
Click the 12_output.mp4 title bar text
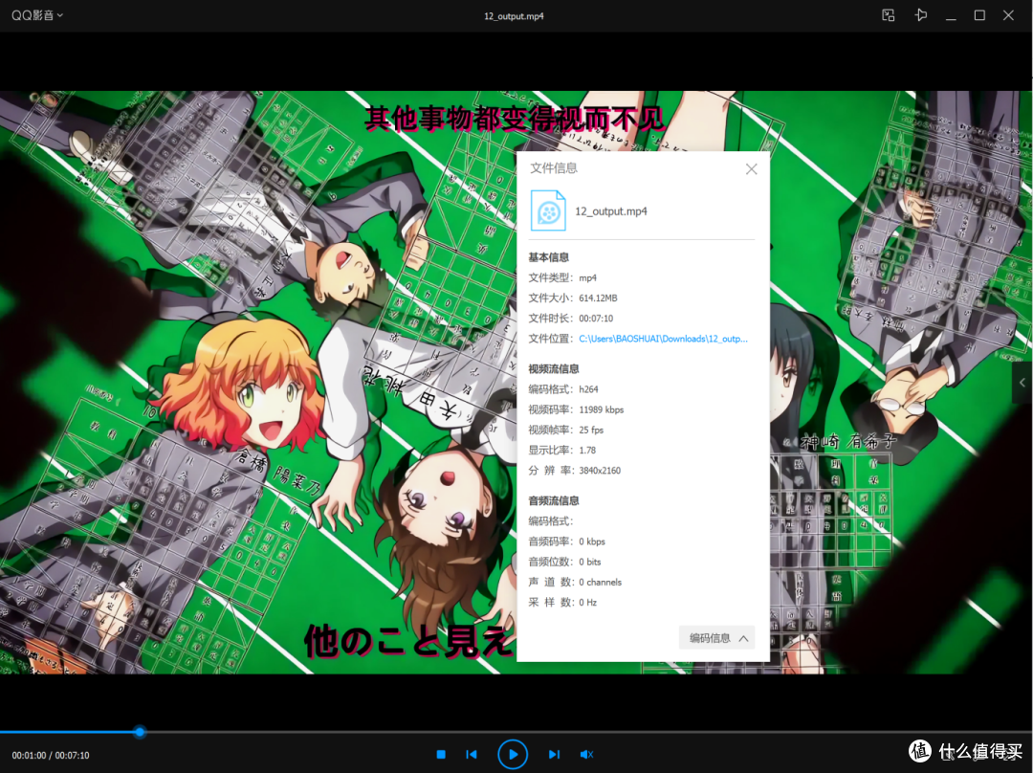point(514,16)
